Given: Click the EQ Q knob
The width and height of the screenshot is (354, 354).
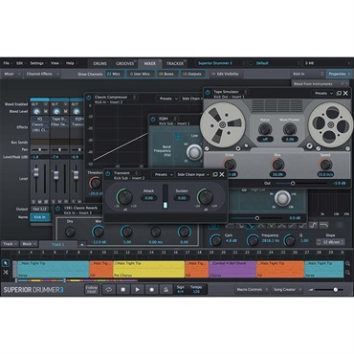Looking at the screenshot, I should tap(290, 240).
